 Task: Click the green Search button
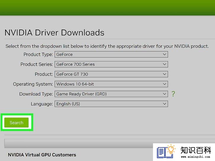17,122
